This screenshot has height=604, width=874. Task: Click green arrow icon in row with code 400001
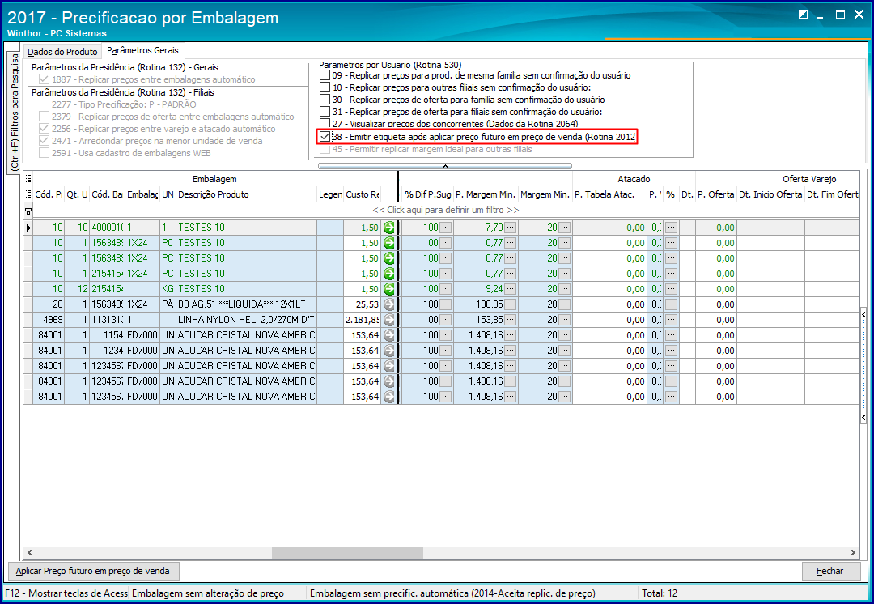(389, 228)
